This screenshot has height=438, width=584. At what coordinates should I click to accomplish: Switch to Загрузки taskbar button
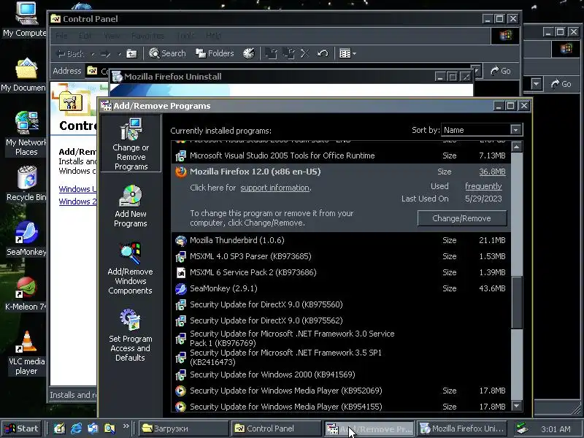click(x=183, y=429)
